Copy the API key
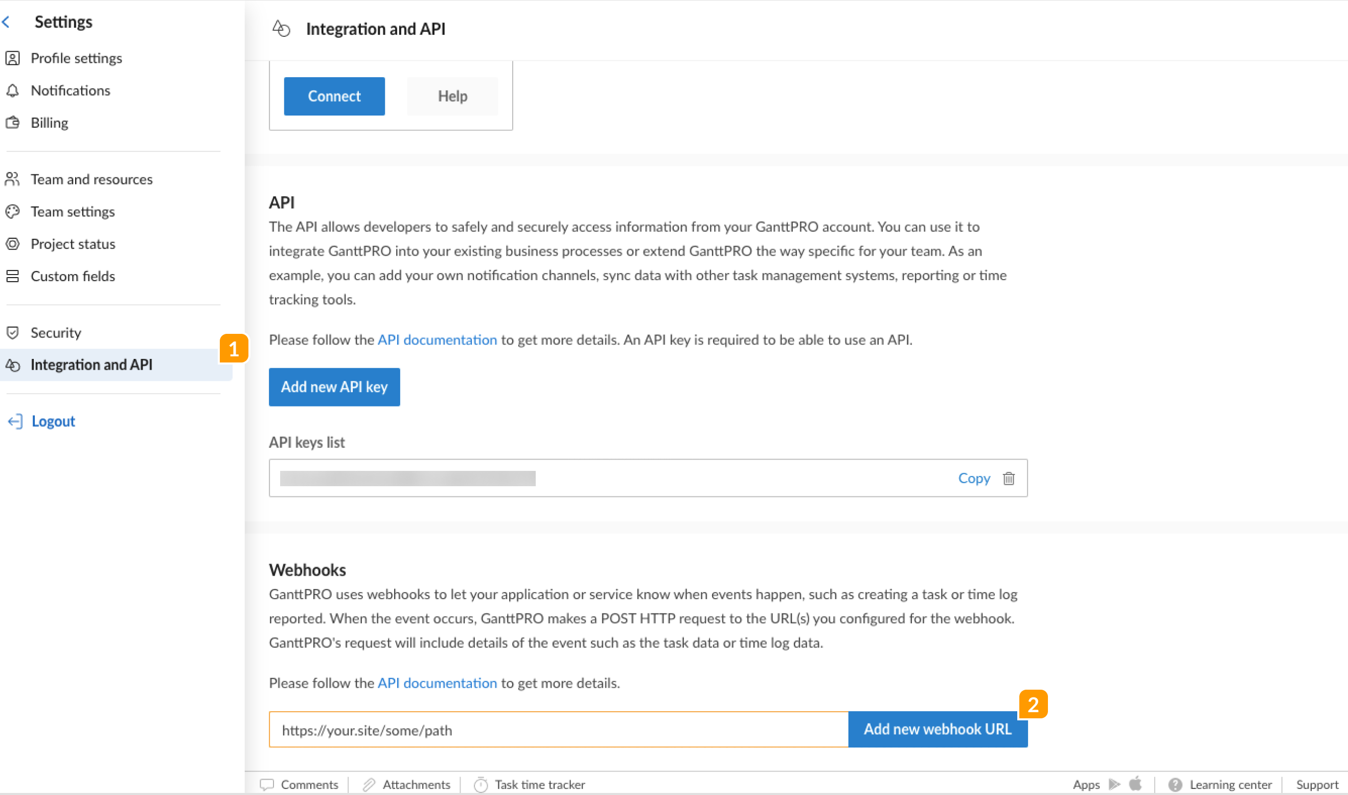Screen dimensions: 1348x795 974,479
